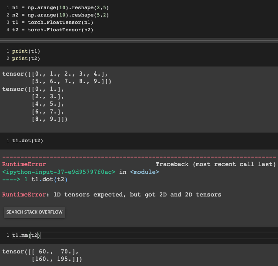278x266 pixels.
Task: Click the t2 = torch.FloatTensor(n2) line
Action: 53,30
